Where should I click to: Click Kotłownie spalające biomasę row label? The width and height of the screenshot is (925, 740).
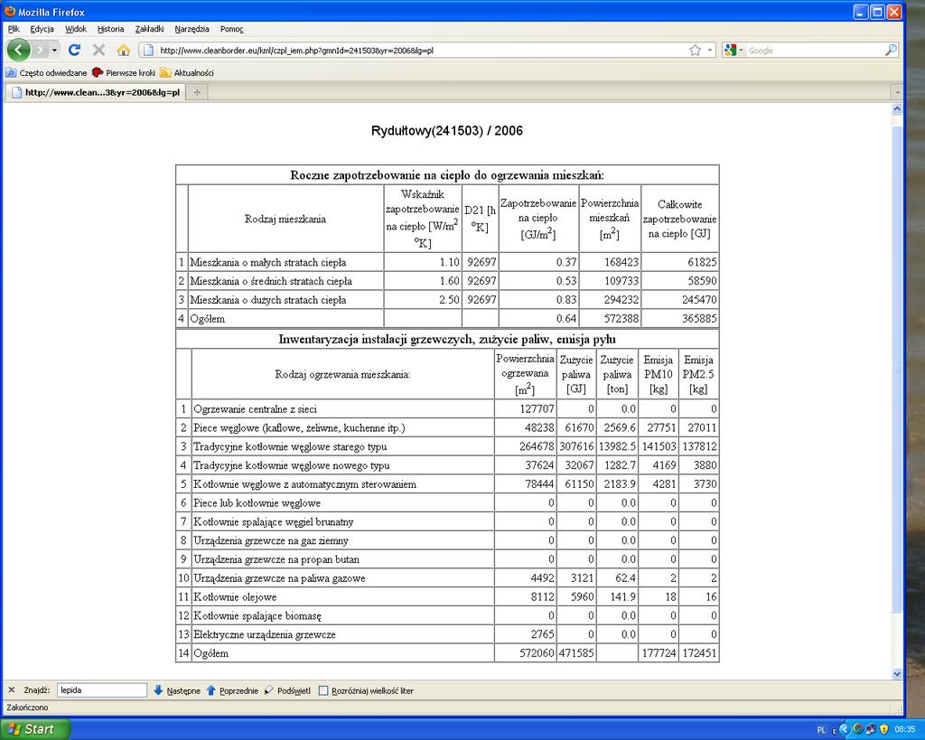pos(257,616)
